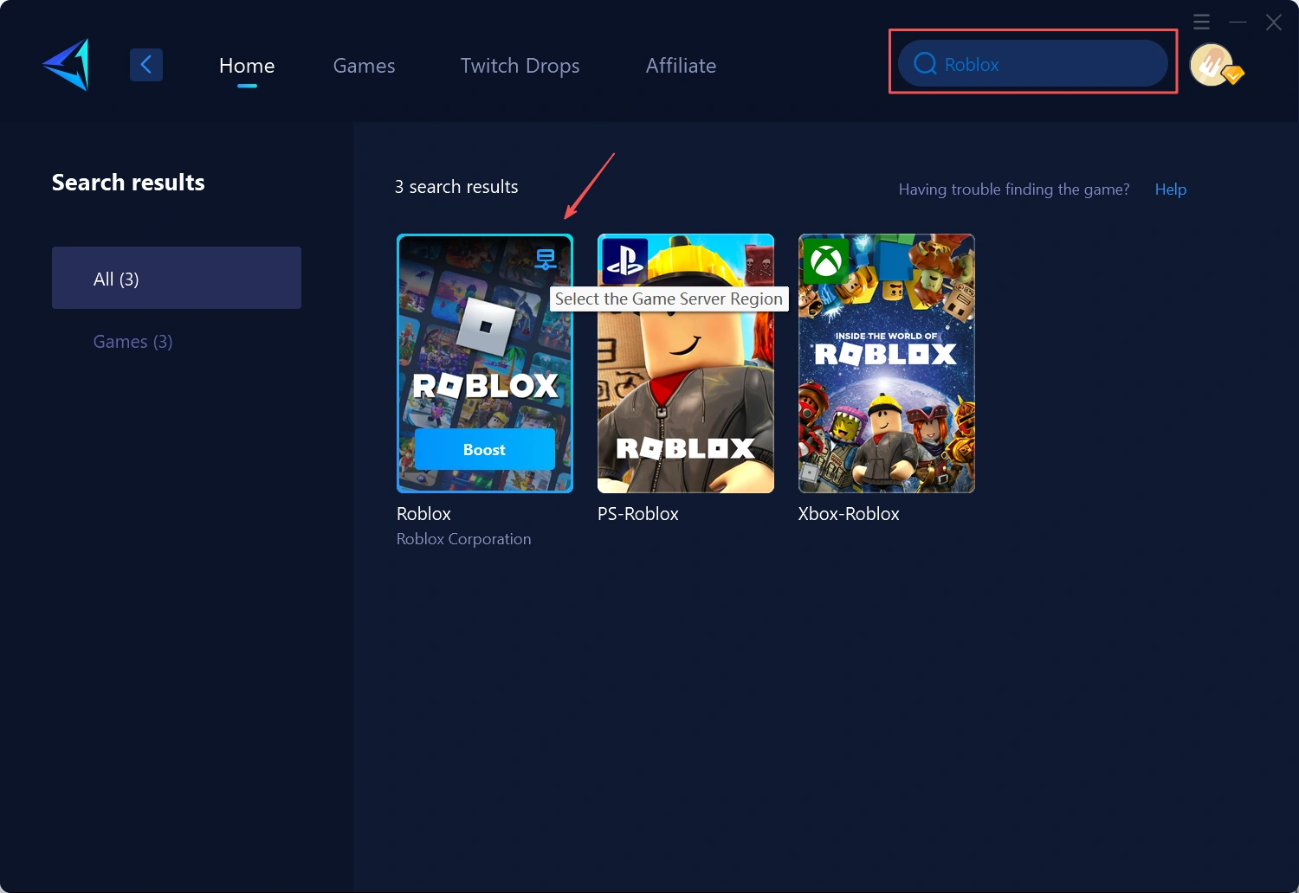Screen dimensions: 1299x893
Task: Click the back arrow navigation button
Action: 145,64
